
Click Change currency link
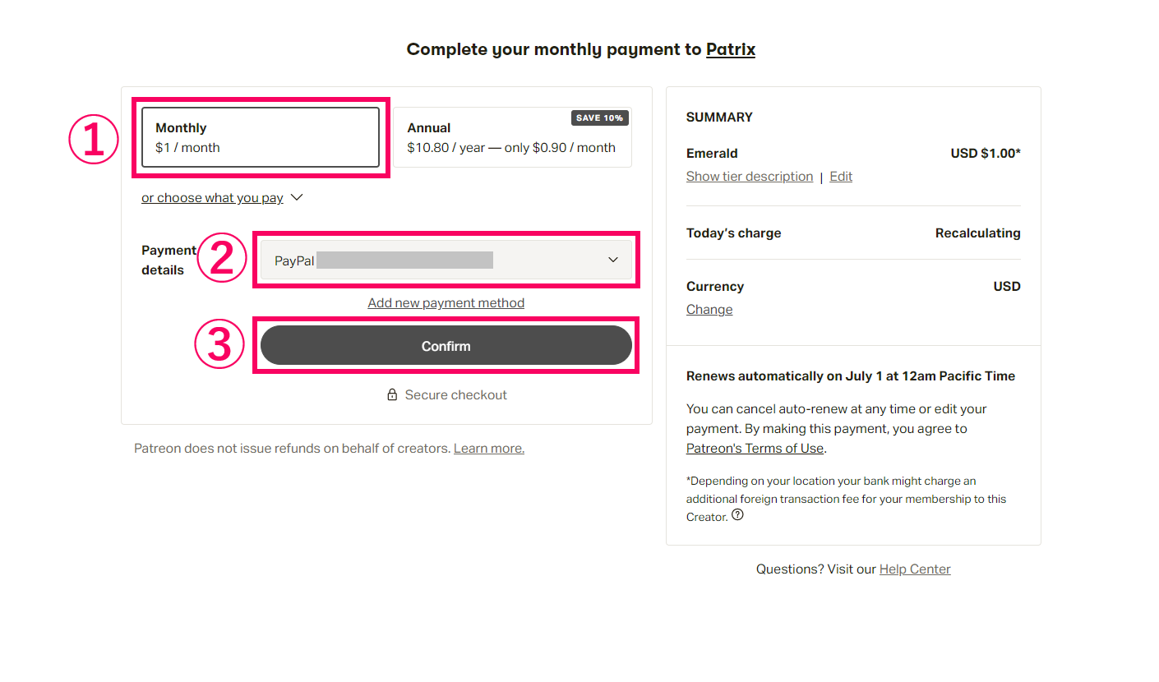click(709, 310)
